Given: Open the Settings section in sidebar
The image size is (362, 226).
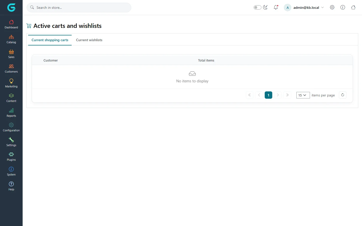Looking at the screenshot, I should point(11,142).
